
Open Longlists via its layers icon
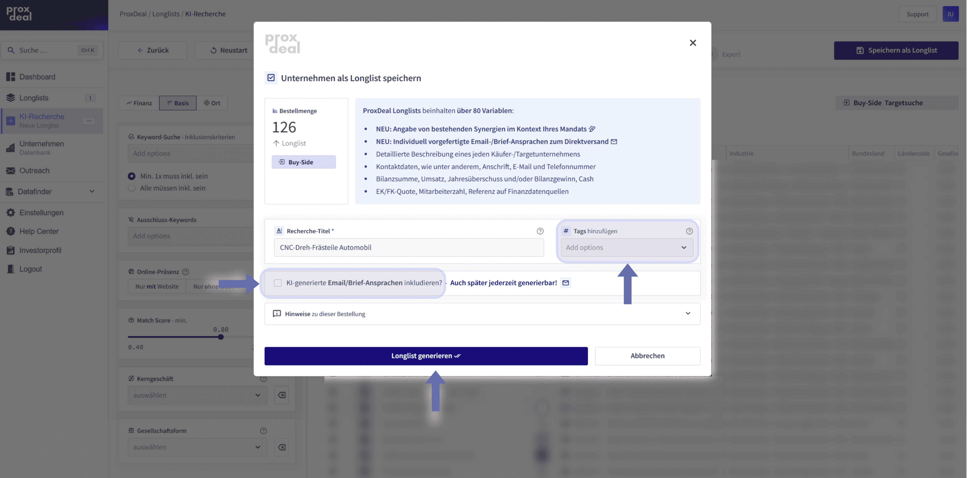[11, 98]
